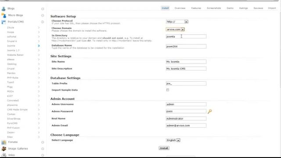This screenshot has height=158, width=281.
Task: Select e107 in the sidebar list
Action: coord(10,96)
